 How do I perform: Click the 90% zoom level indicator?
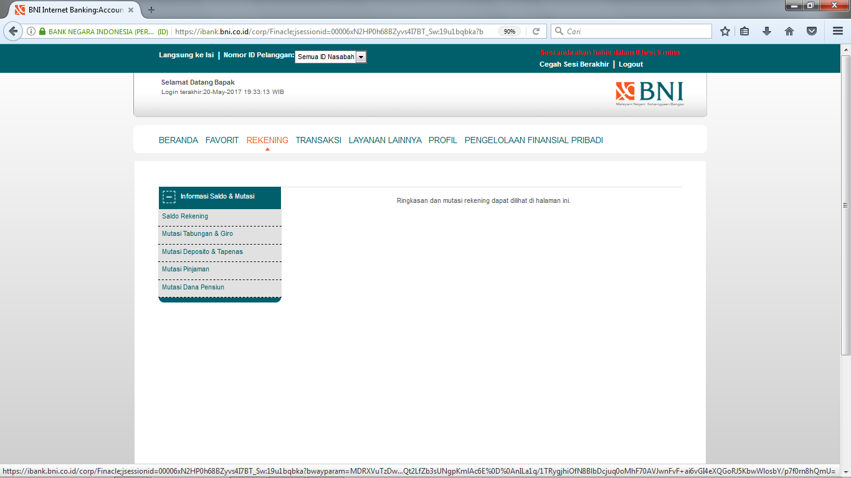coord(510,31)
